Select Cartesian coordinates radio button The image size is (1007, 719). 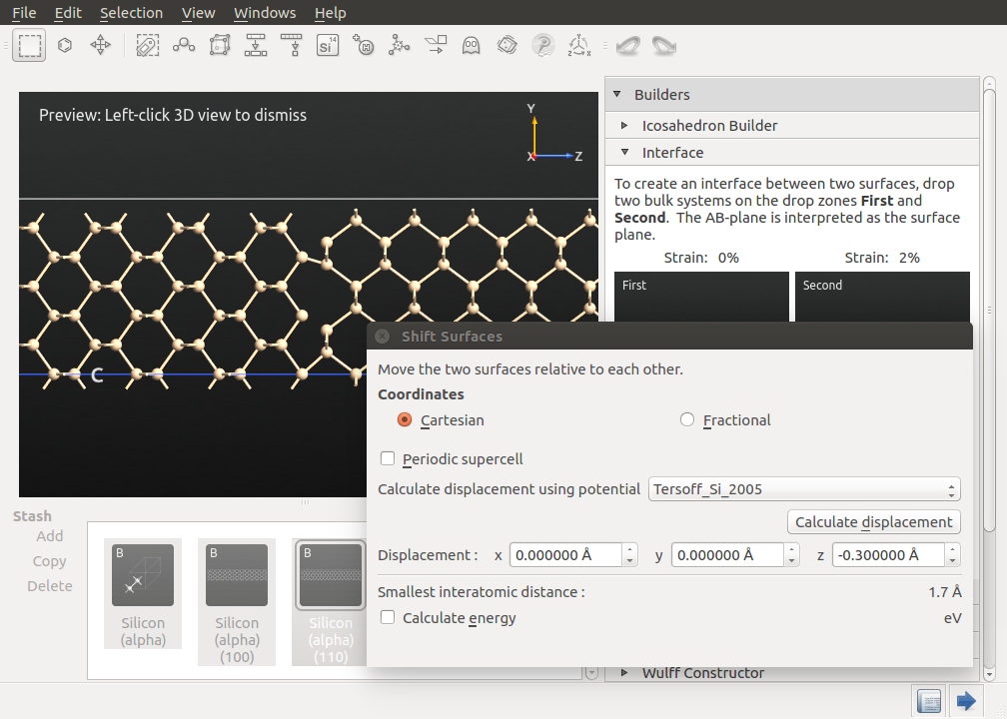(405, 419)
